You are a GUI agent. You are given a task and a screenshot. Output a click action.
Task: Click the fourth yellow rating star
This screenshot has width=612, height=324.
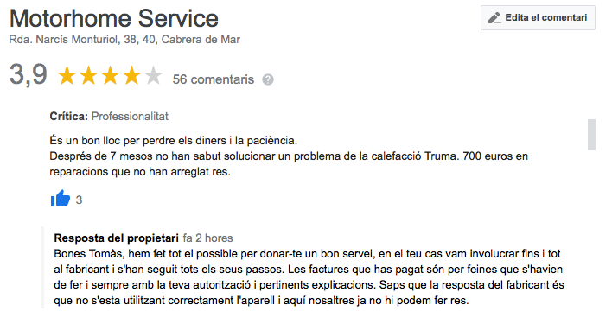(131, 75)
